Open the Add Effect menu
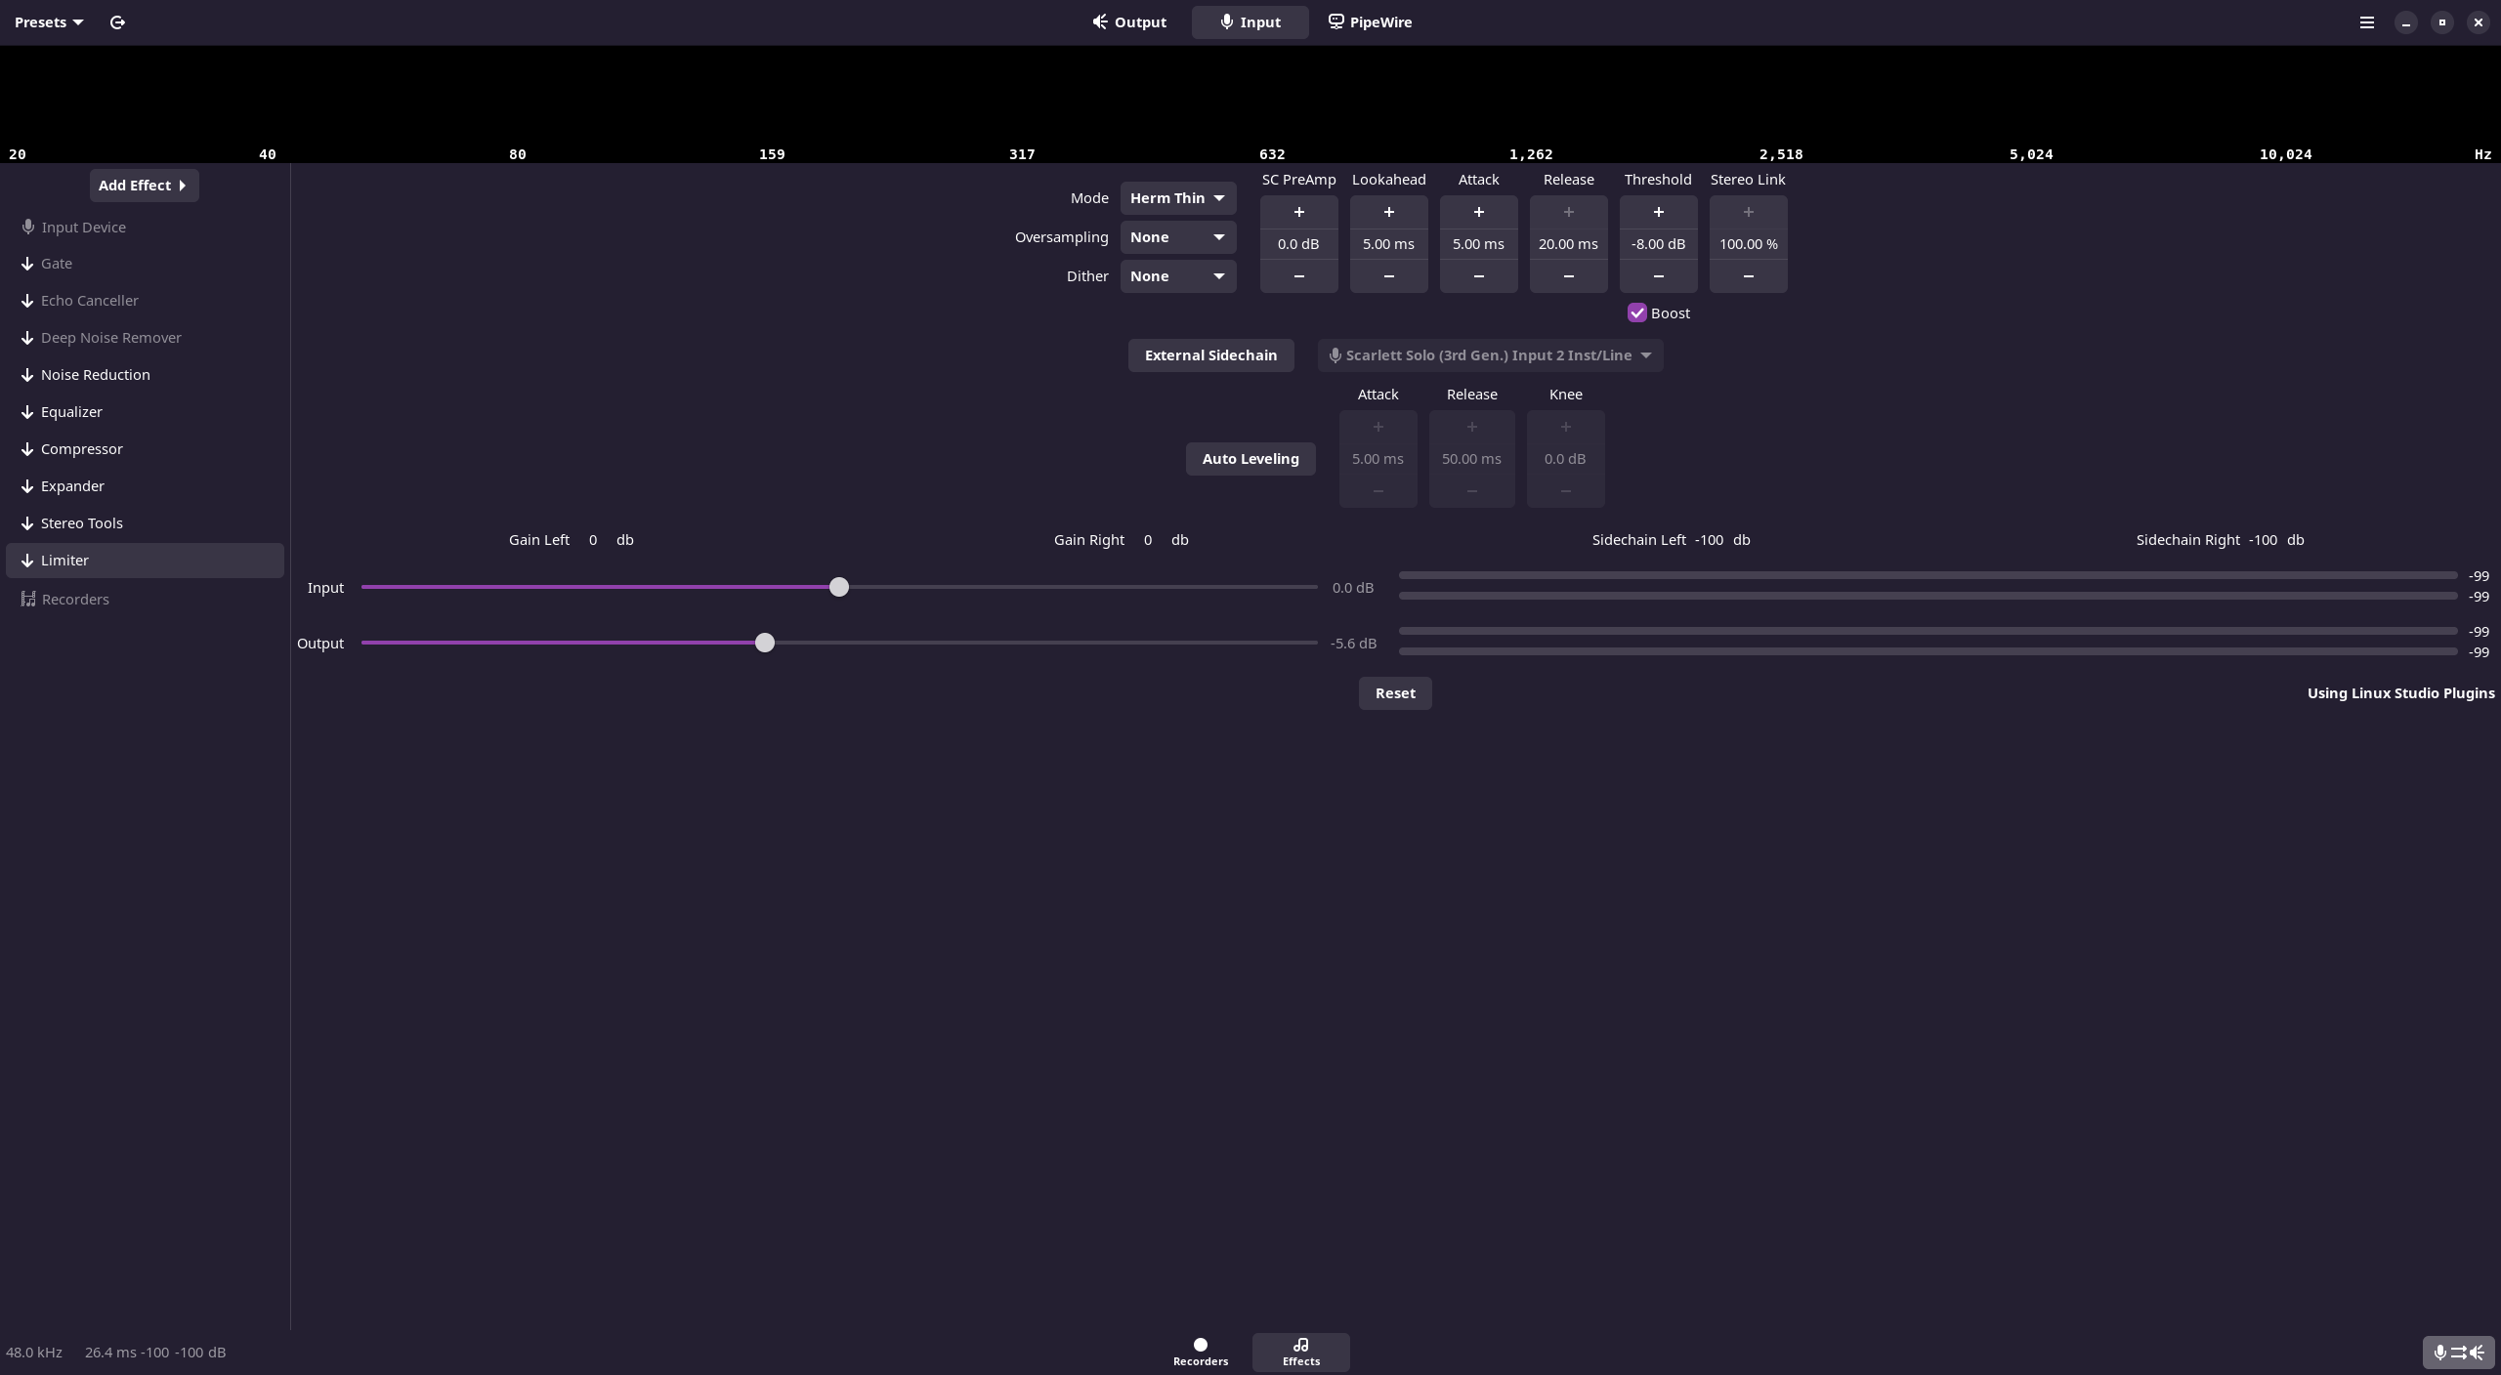Image resolution: width=2501 pixels, height=1375 pixels. click(x=144, y=186)
